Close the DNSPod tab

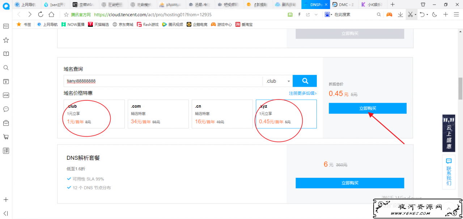pos(326,5)
